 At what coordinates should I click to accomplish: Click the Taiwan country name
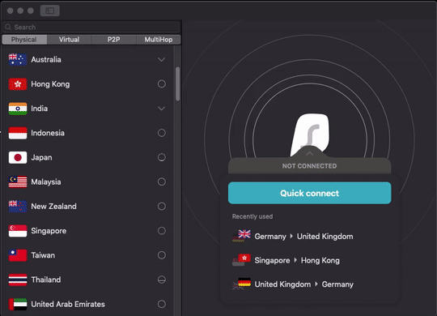pyautogui.click(x=43, y=255)
